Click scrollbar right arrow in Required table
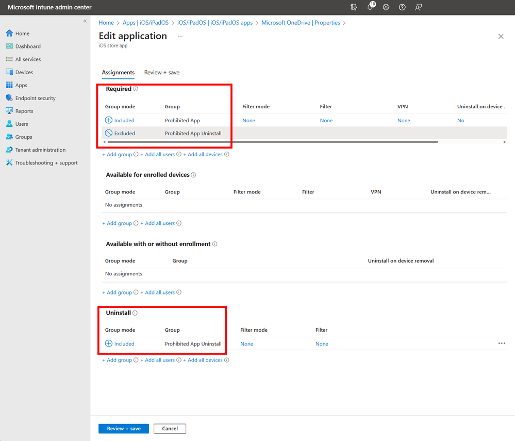 505,142
